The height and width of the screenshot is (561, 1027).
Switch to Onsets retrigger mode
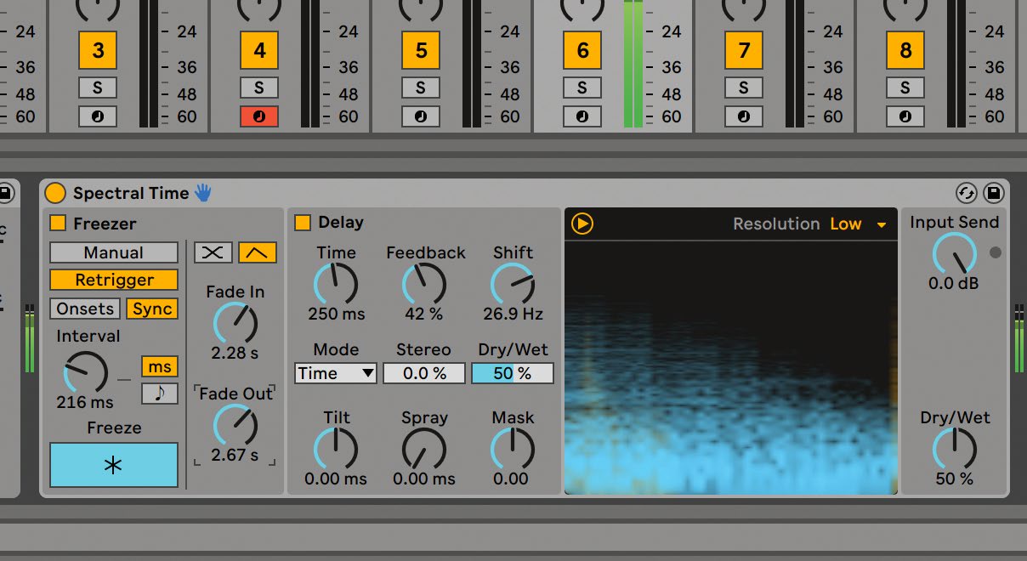[85, 309]
